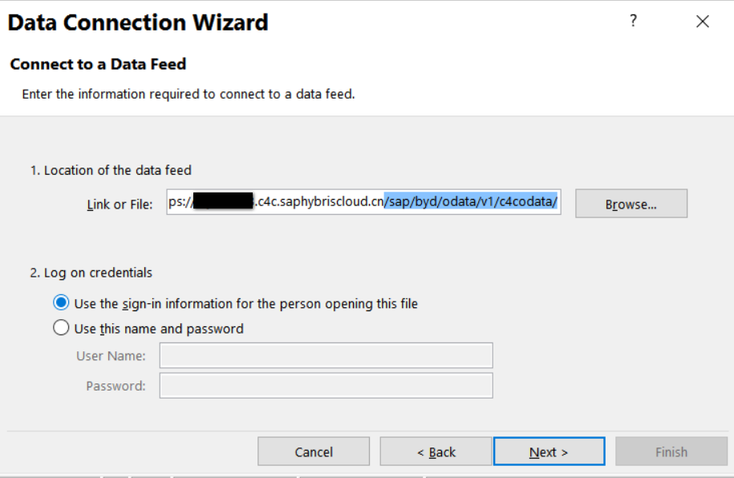
Task: Focus the Password text box
Action: (x=326, y=385)
